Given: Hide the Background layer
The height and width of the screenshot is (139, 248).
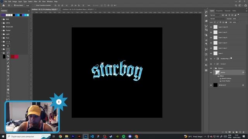Looking at the screenshot, I should point(211,85).
